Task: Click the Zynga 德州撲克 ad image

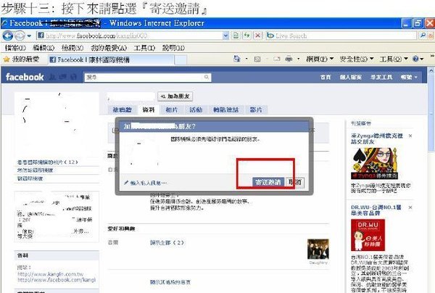Action: (x=374, y=163)
